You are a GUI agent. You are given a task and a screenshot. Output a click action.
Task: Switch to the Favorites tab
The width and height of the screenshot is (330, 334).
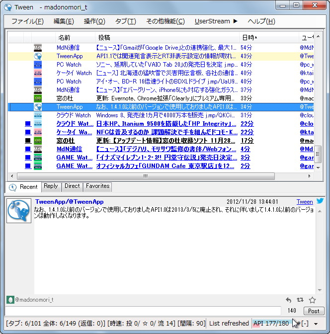tap(97, 186)
